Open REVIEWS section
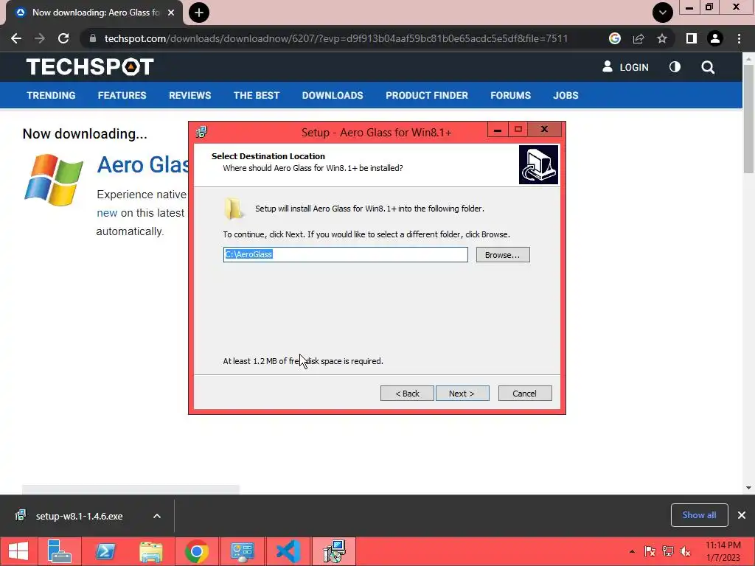This screenshot has height=566, width=755. pos(189,95)
